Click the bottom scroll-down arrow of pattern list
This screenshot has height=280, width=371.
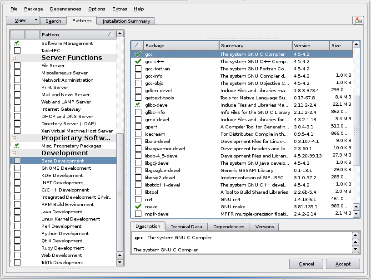point(120,262)
